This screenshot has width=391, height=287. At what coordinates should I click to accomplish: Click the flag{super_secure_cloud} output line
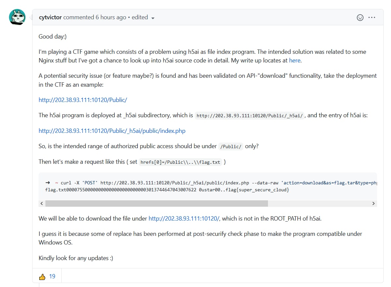[x=167, y=190]
